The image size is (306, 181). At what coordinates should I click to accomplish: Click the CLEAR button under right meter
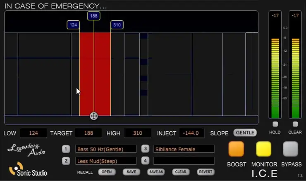[295, 124]
